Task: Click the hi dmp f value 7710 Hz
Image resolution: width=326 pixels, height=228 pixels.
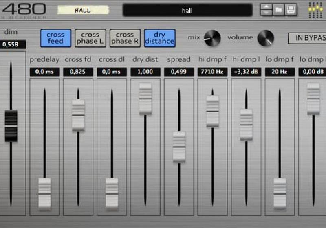Action: 212,72
